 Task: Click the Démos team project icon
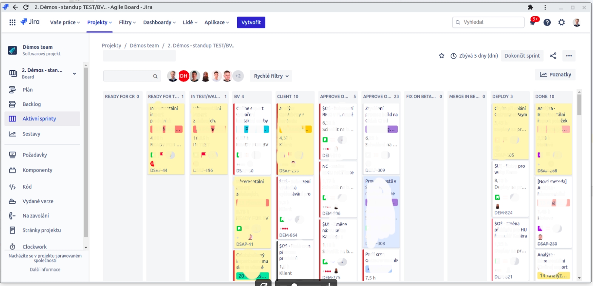(x=12, y=50)
